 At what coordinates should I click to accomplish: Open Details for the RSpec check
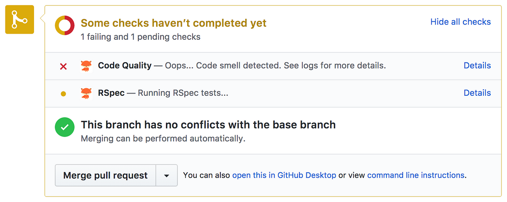[477, 93]
